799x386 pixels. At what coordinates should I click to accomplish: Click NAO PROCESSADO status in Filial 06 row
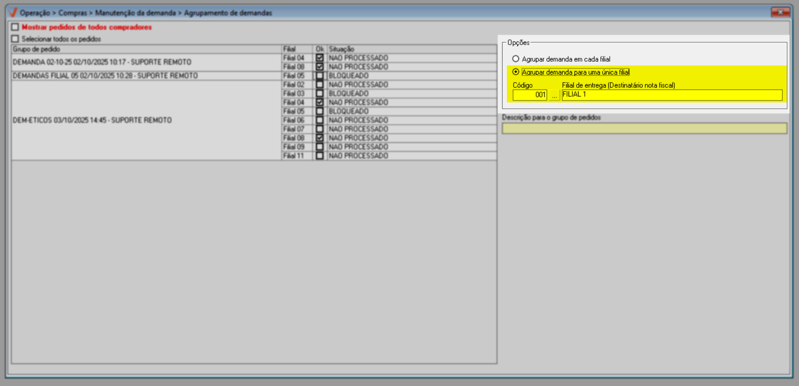[x=358, y=120]
